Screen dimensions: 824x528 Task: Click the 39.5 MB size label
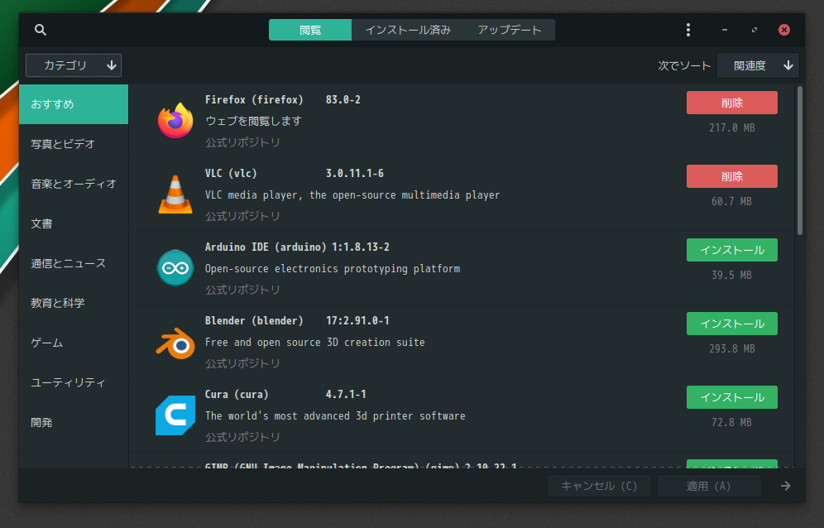(731, 275)
